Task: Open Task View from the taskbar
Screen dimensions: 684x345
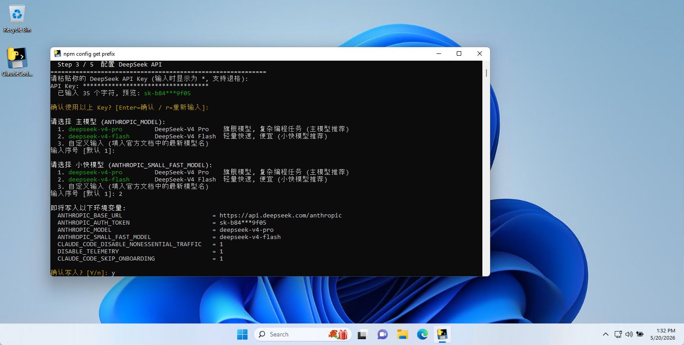Action: [363, 334]
